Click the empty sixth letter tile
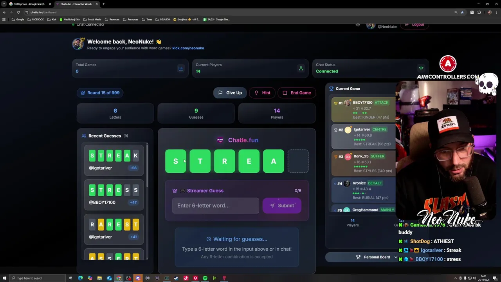501x282 pixels. point(298,161)
